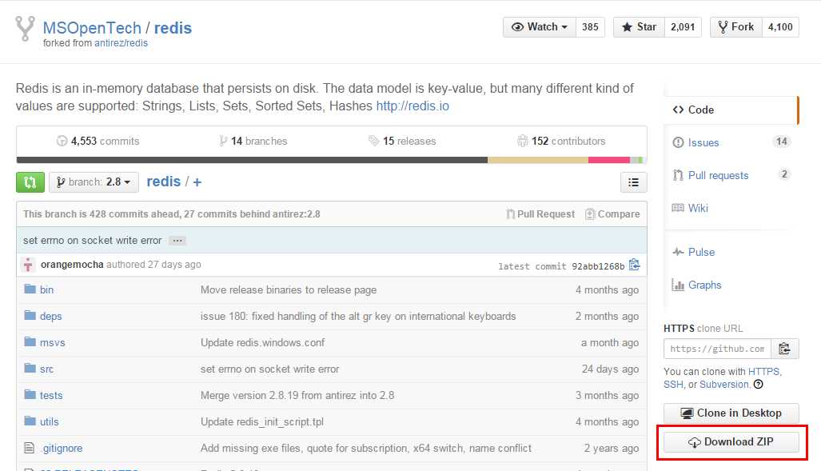This screenshot has width=821, height=471.
Task: Copy HTTPS clone URL to clipboard
Action: point(784,349)
